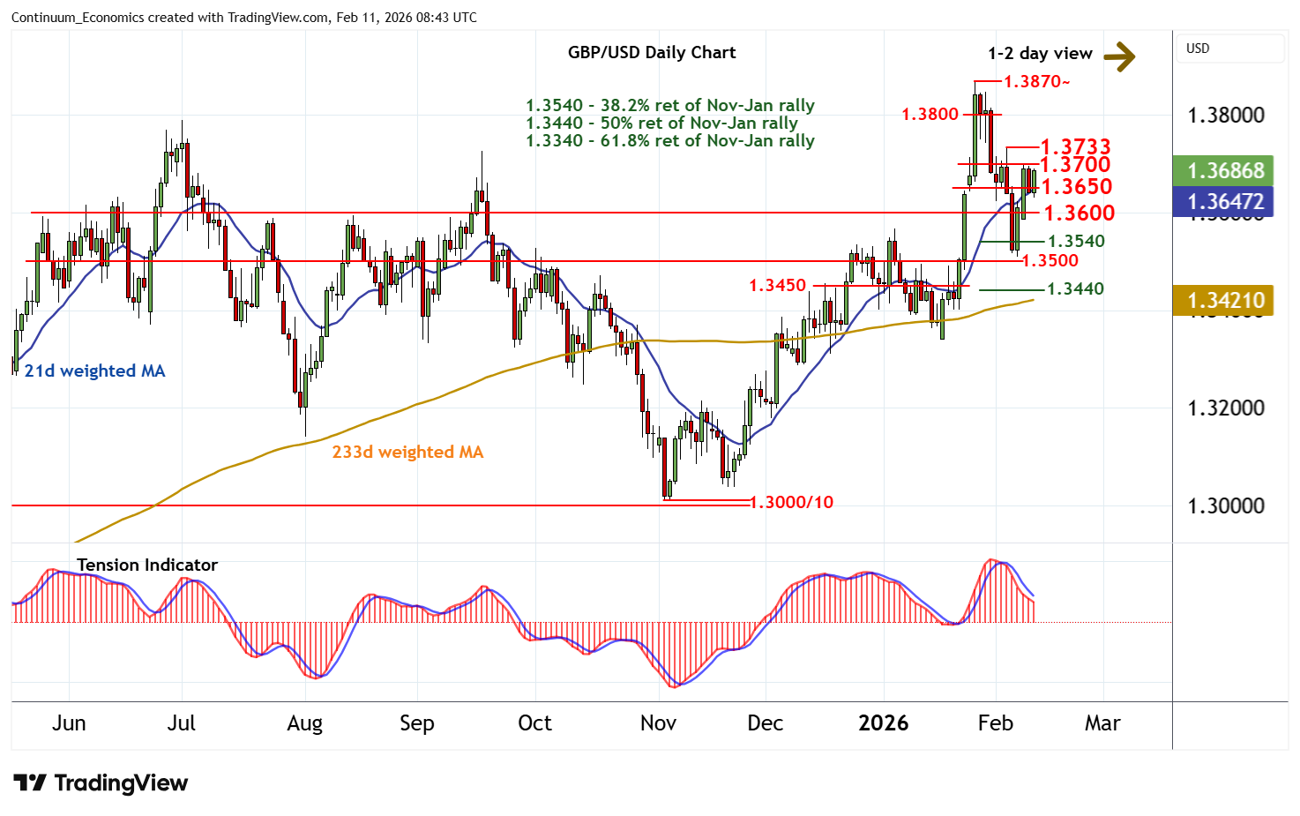The image size is (1300, 816).
Task: Click the gold 1.34210 price label
Action: (x=1225, y=301)
